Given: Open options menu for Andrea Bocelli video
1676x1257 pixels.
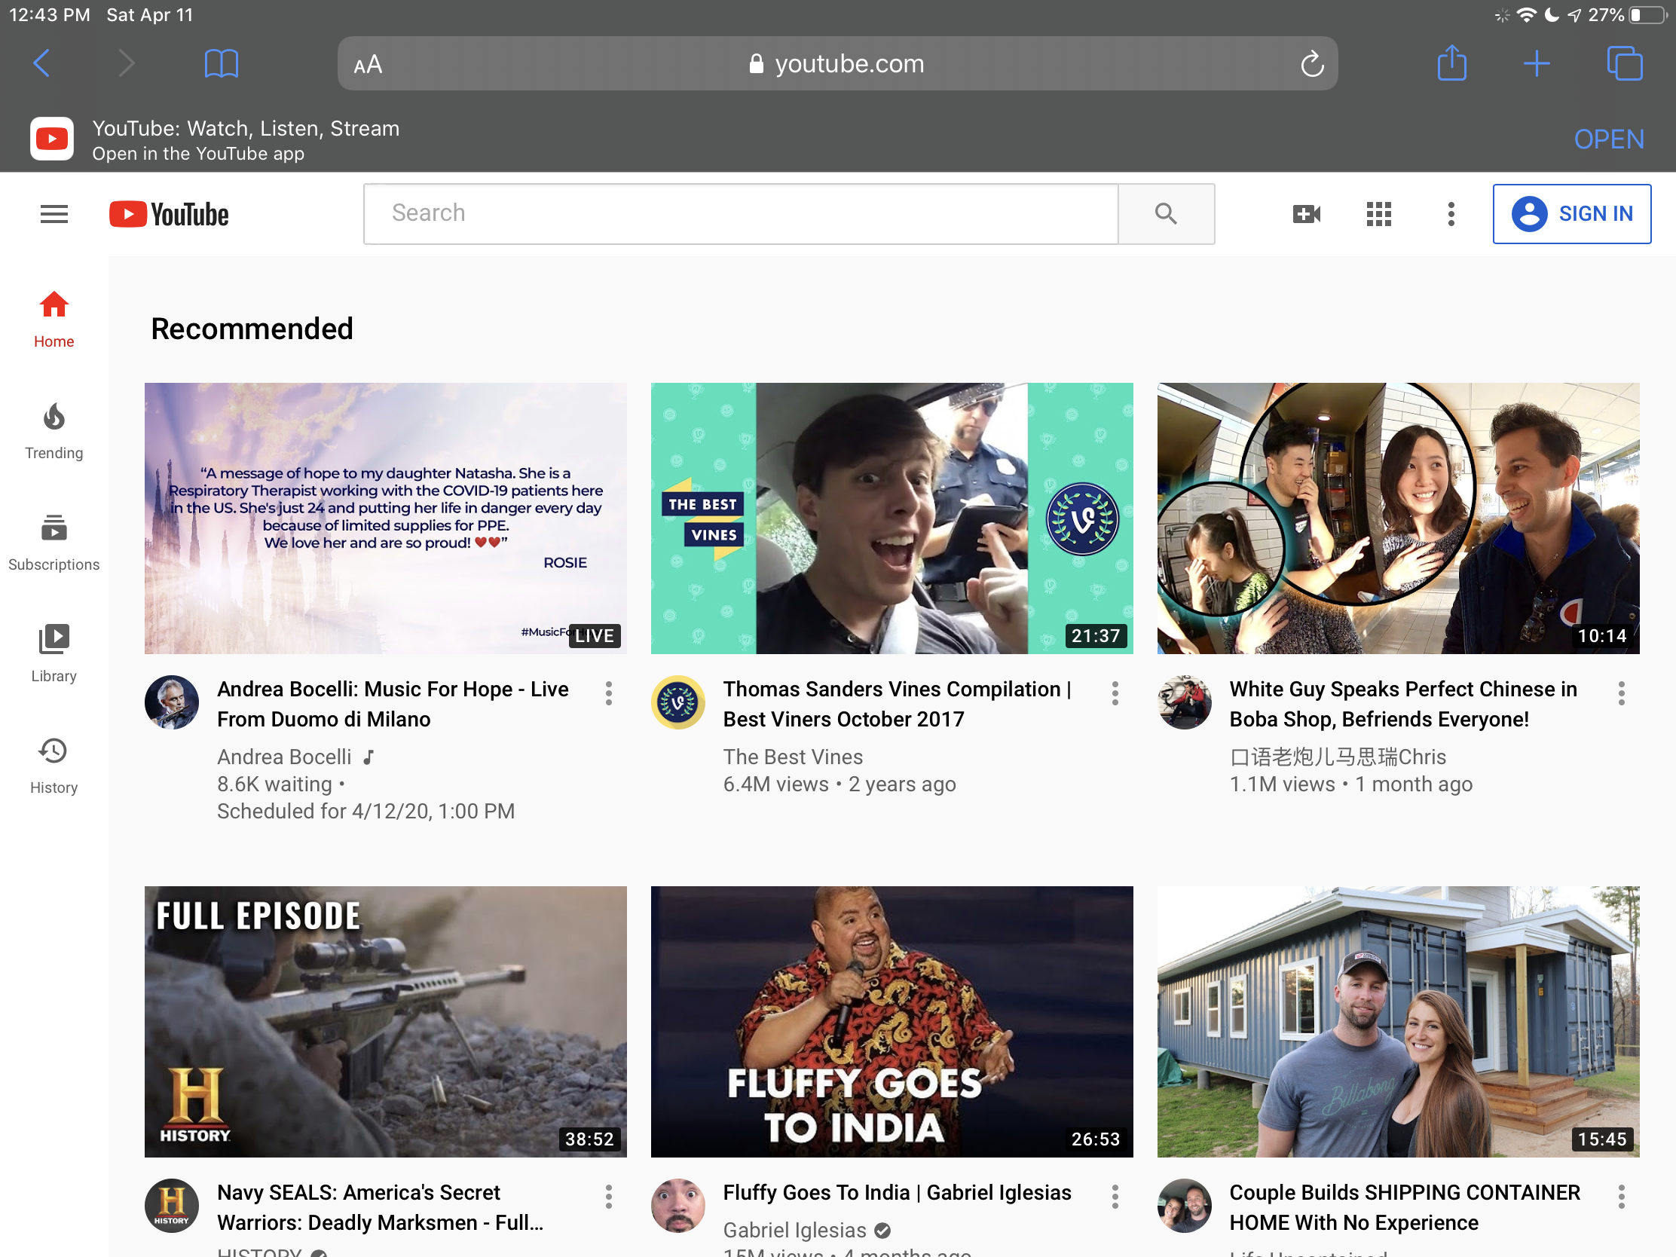Looking at the screenshot, I should (x=608, y=693).
